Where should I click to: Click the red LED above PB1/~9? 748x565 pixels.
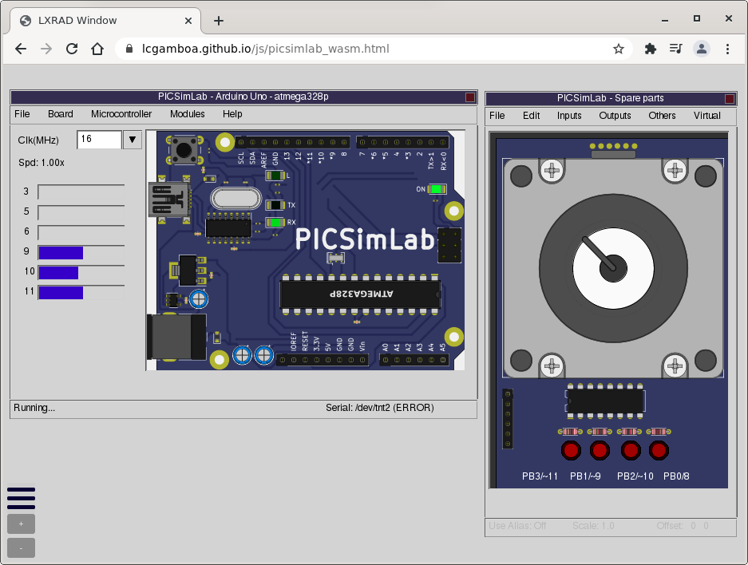[x=600, y=451]
